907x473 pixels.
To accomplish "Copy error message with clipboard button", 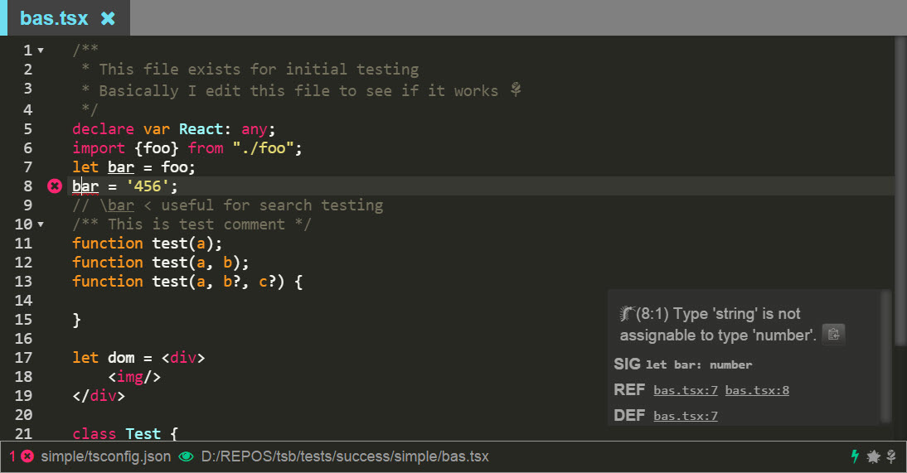I will (833, 334).
